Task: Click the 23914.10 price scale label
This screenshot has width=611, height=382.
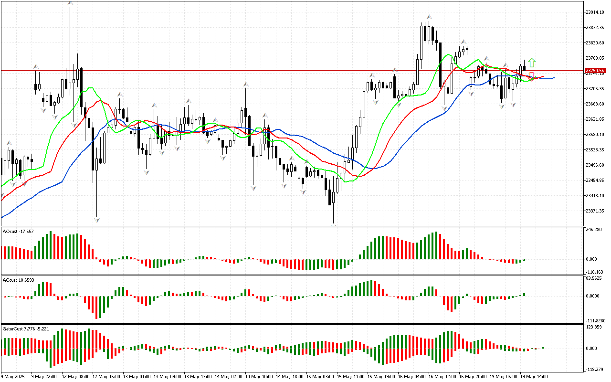Action: pyautogui.click(x=595, y=12)
